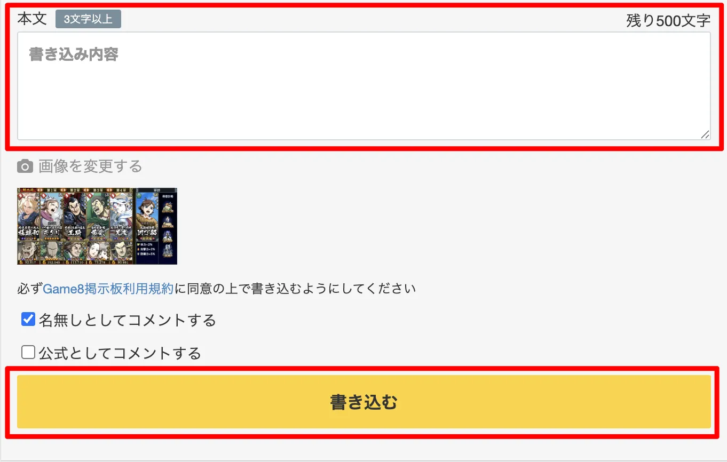Click the 河了貂 strategist card in the image
The width and height of the screenshot is (727, 462).
(147, 216)
